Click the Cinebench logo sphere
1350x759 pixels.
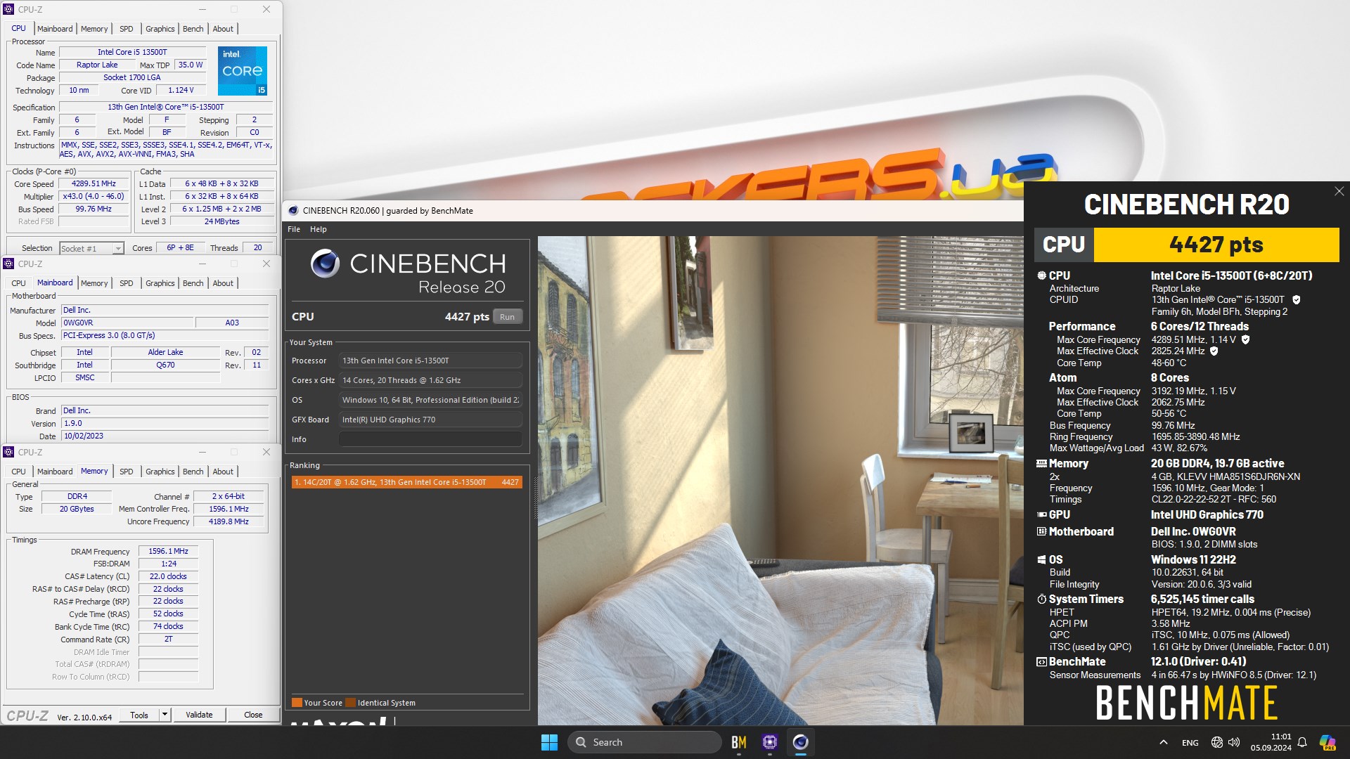click(x=325, y=264)
